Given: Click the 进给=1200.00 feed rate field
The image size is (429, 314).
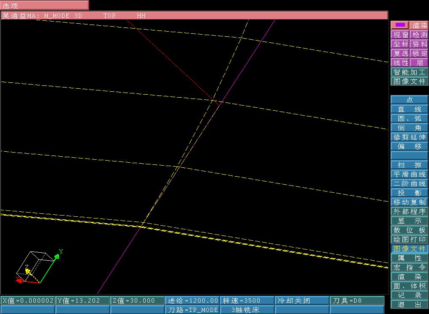Looking at the screenshot, I should click(x=193, y=300).
